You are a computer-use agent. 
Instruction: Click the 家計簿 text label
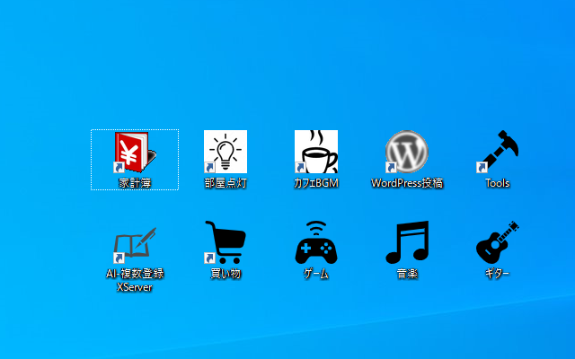click(x=135, y=183)
